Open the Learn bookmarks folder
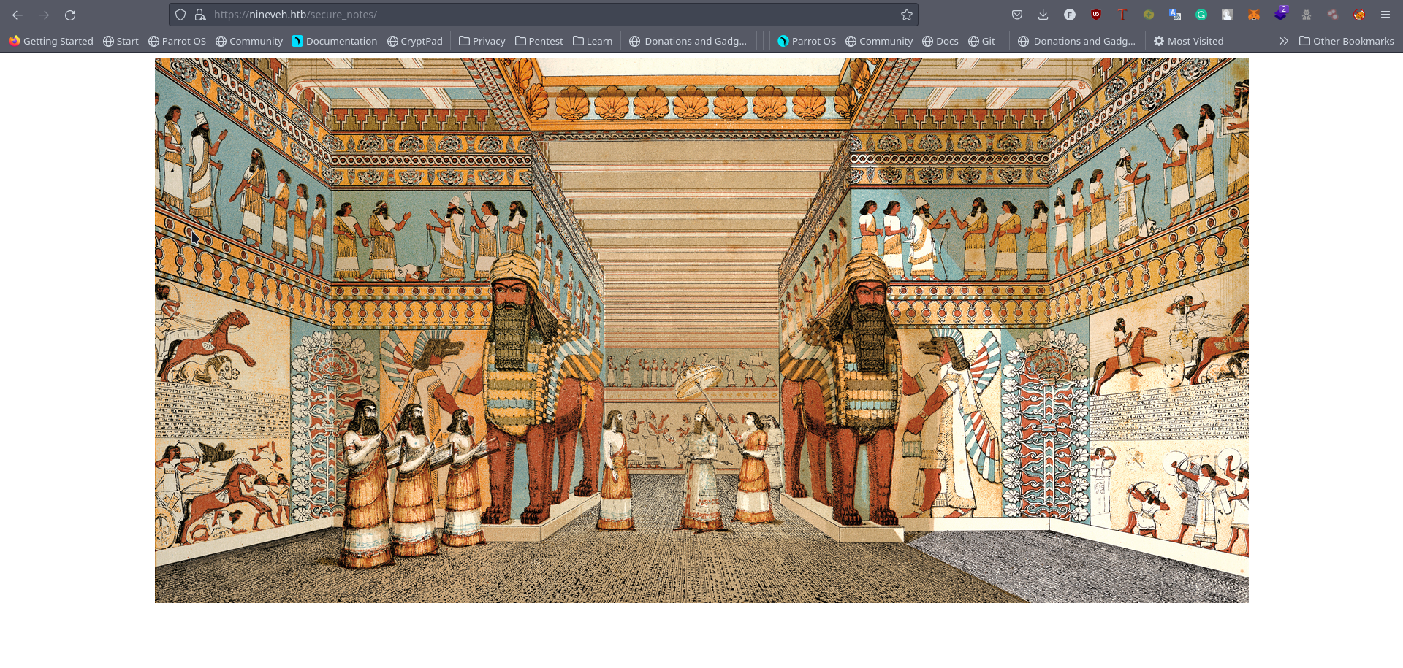Viewport: 1403px width, 668px height. point(593,41)
